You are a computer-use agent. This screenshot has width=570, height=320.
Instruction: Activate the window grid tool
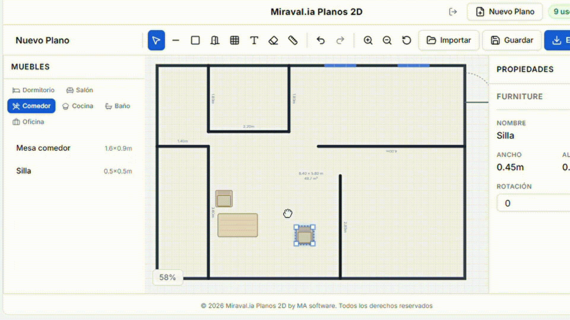[x=235, y=40]
